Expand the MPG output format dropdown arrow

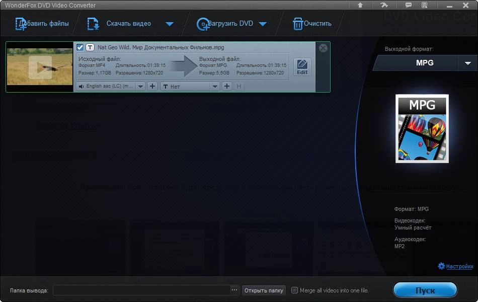[467, 63]
